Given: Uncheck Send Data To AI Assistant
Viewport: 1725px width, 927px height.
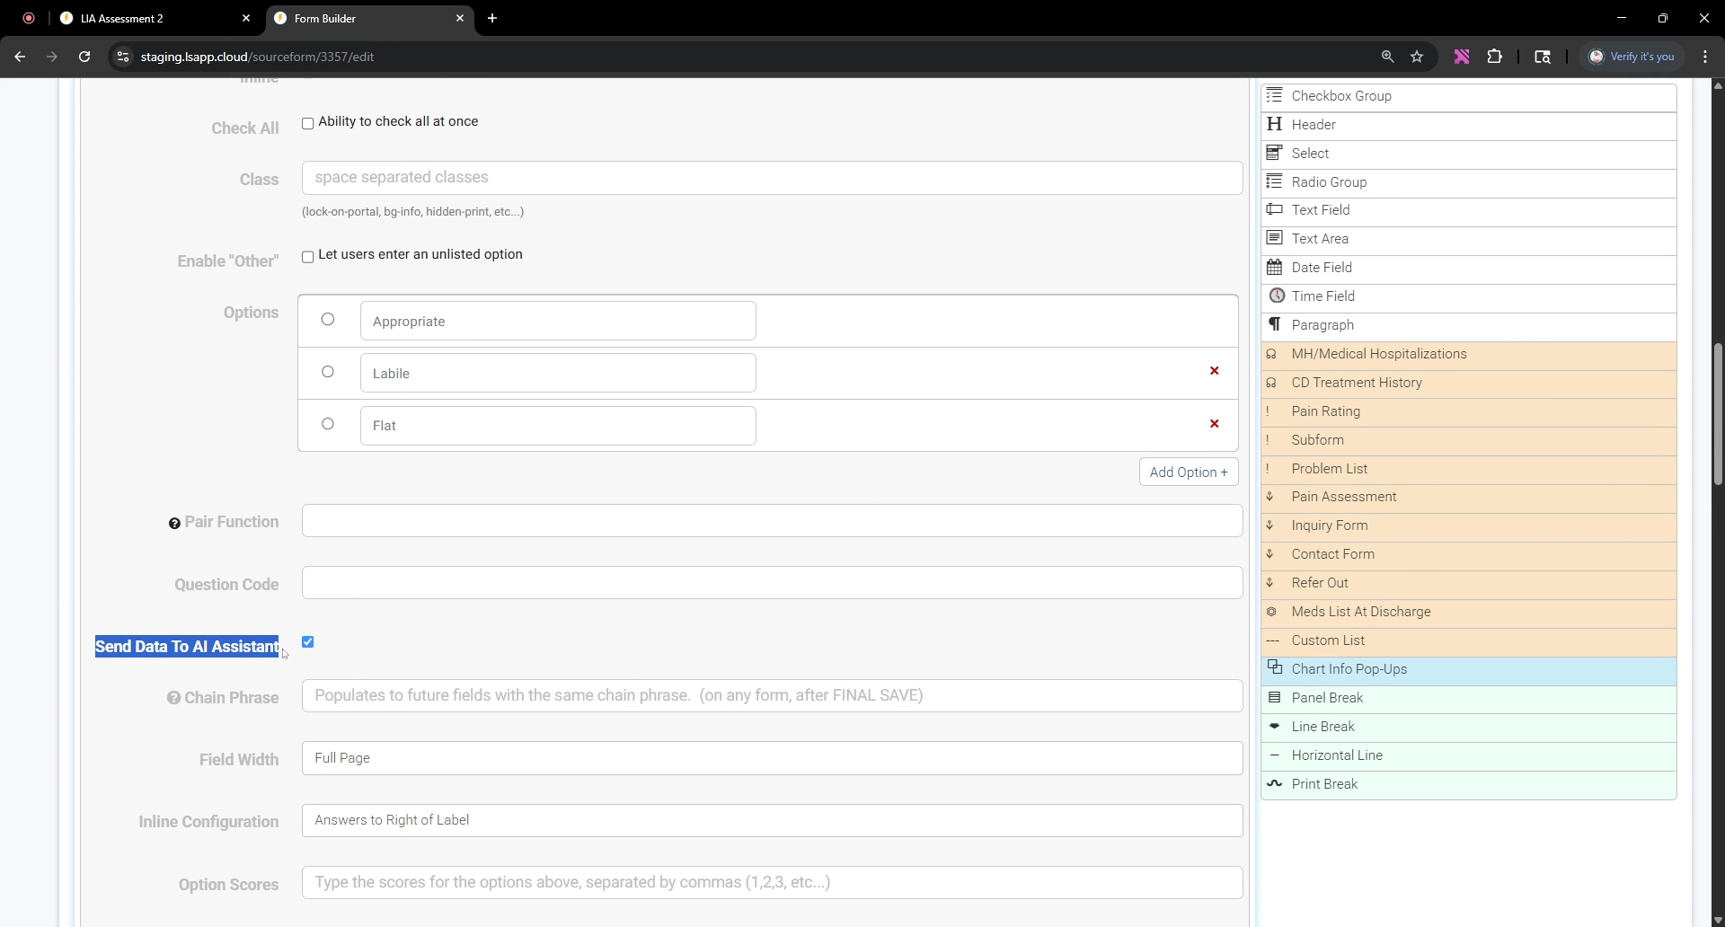Looking at the screenshot, I should (x=308, y=642).
